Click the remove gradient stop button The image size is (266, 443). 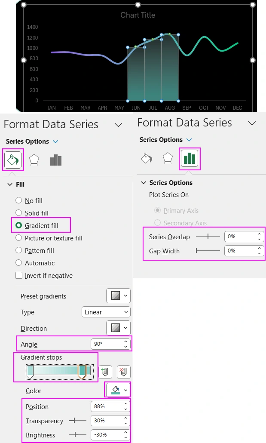click(x=123, y=372)
